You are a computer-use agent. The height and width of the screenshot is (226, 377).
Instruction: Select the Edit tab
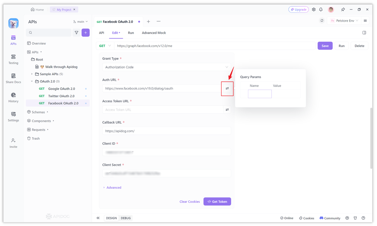(x=116, y=33)
